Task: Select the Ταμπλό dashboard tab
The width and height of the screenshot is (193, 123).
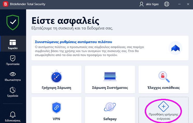Action: click(13, 44)
